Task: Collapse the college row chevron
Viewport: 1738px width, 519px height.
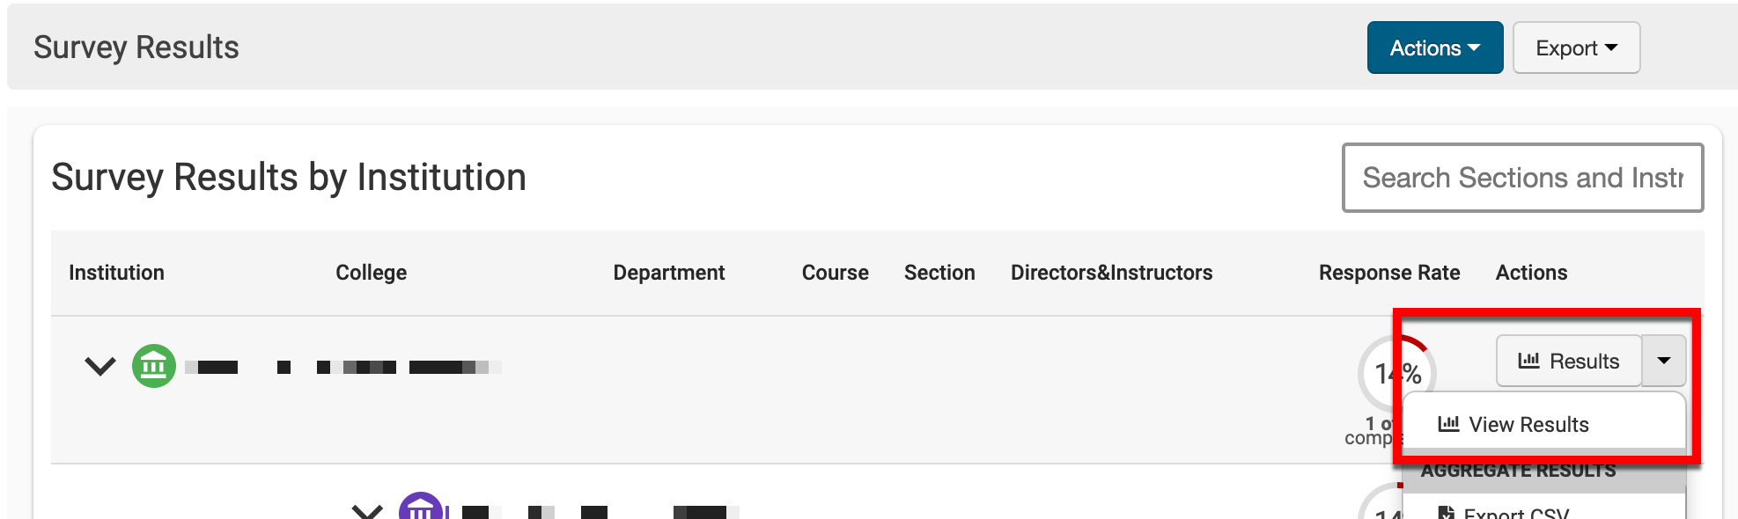Action: pyautogui.click(x=367, y=510)
